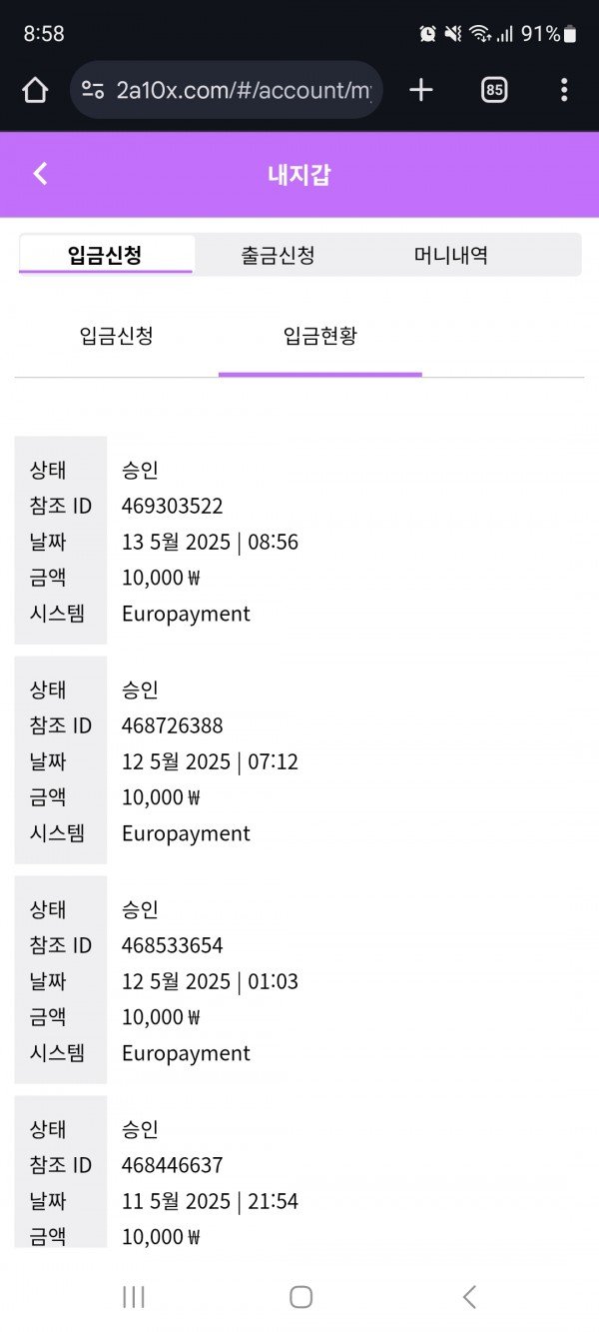Tap reference ID 469303522 entry
Viewport: 599px width, 1332px height.
[173, 506]
